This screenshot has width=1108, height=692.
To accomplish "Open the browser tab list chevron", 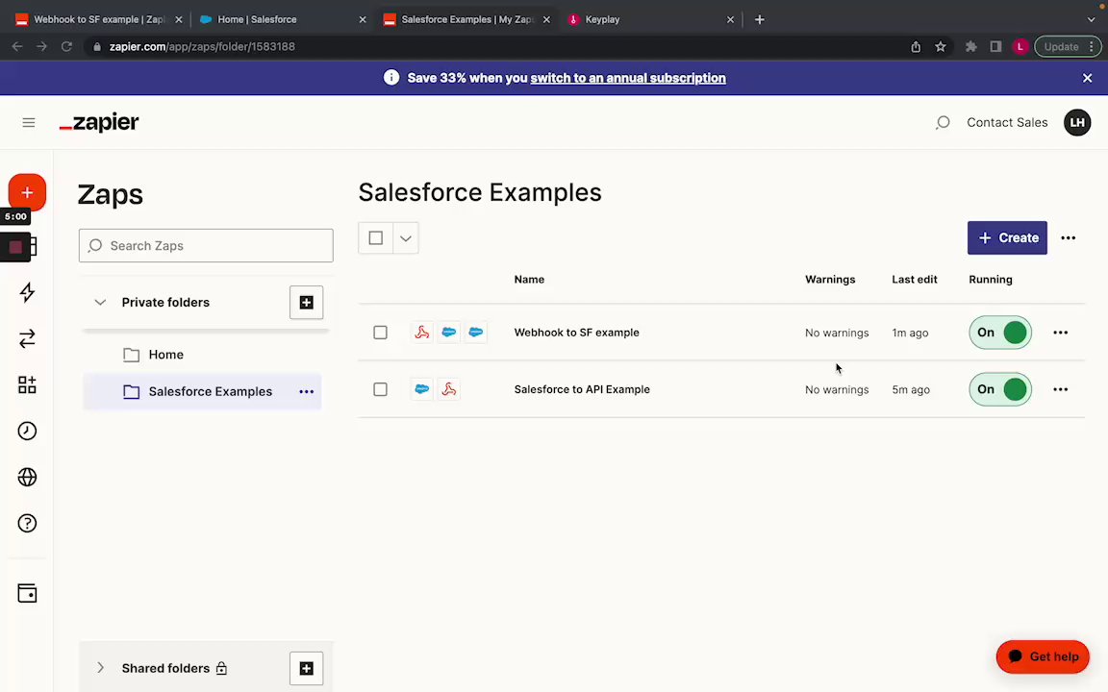I will [x=1091, y=20].
